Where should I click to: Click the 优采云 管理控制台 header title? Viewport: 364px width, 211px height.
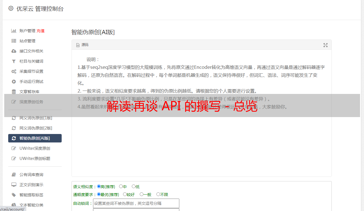(40, 9)
